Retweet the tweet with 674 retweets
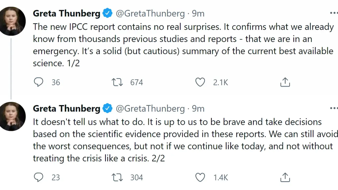338x190 pixels. (117, 82)
